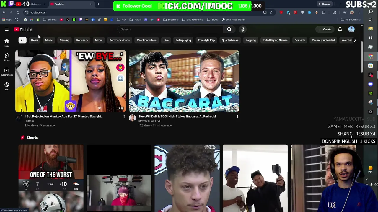378x212 pixels.
Task: Go to the YouTube logo home link
Action: coord(23,29)
